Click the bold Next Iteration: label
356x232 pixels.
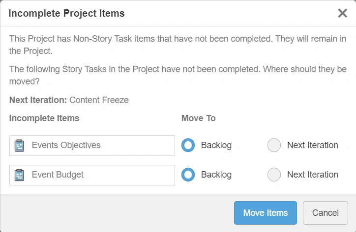pos(38,100)
